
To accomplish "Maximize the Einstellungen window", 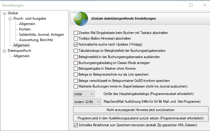I will click(191, 5).
